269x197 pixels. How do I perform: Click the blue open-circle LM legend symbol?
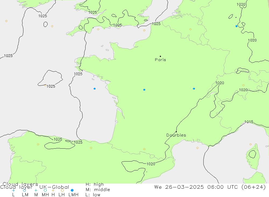[24, 190]
